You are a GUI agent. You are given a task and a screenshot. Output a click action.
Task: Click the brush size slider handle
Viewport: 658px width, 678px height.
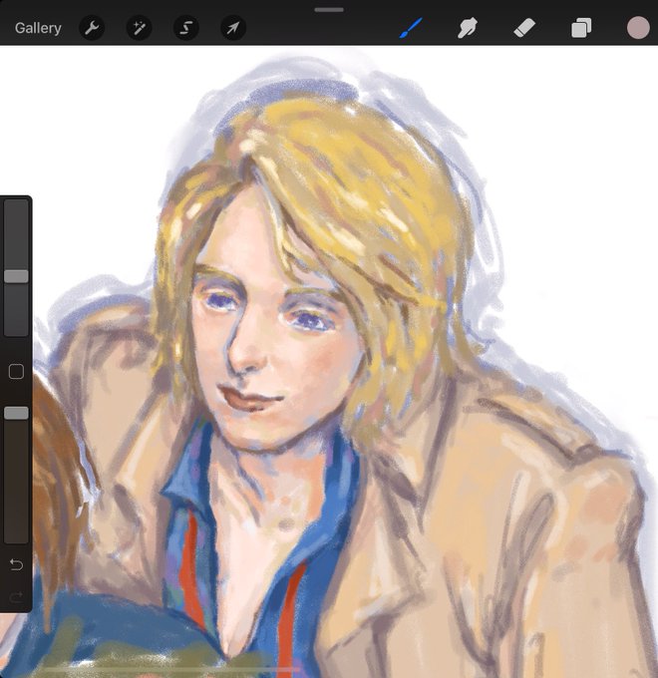[16, 276]
